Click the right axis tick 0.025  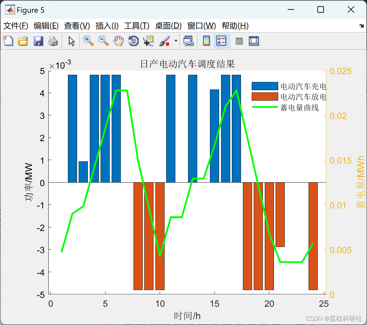341,71
